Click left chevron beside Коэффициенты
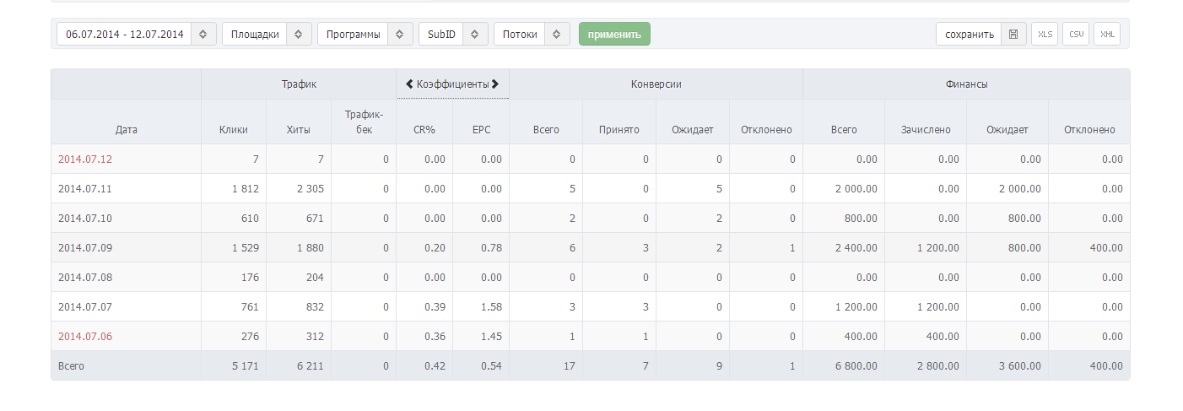 (x=409, y=84)
